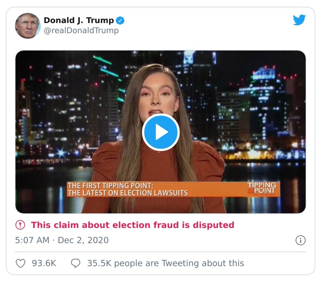Click the speech bubble icon near the retweet count
The width and height of the screenshot is (322, 281).
point(76,262)
